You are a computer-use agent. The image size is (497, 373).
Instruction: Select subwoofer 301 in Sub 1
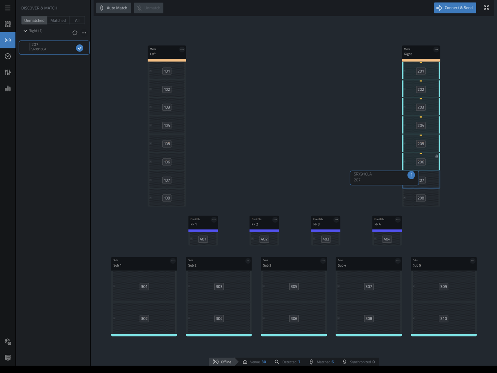click(x=144, y=287)
